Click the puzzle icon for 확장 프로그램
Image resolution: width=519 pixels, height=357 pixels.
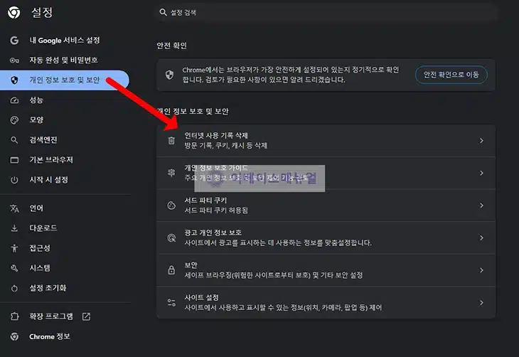coord(14,316)
